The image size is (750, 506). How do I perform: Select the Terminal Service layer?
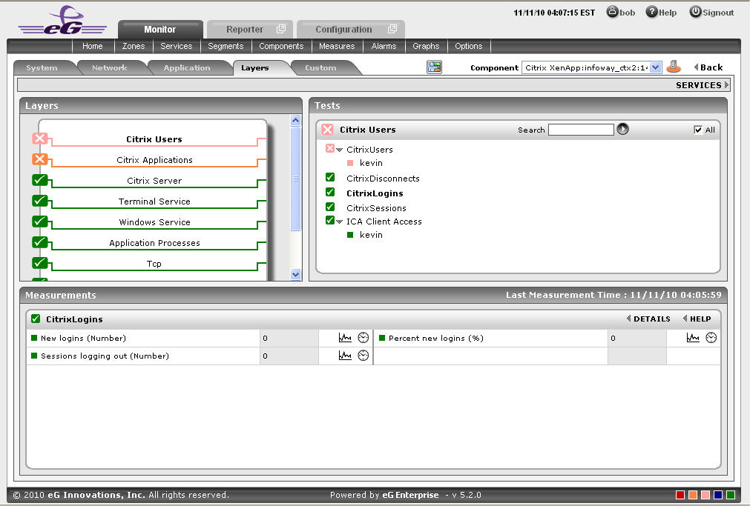point(154,202)
